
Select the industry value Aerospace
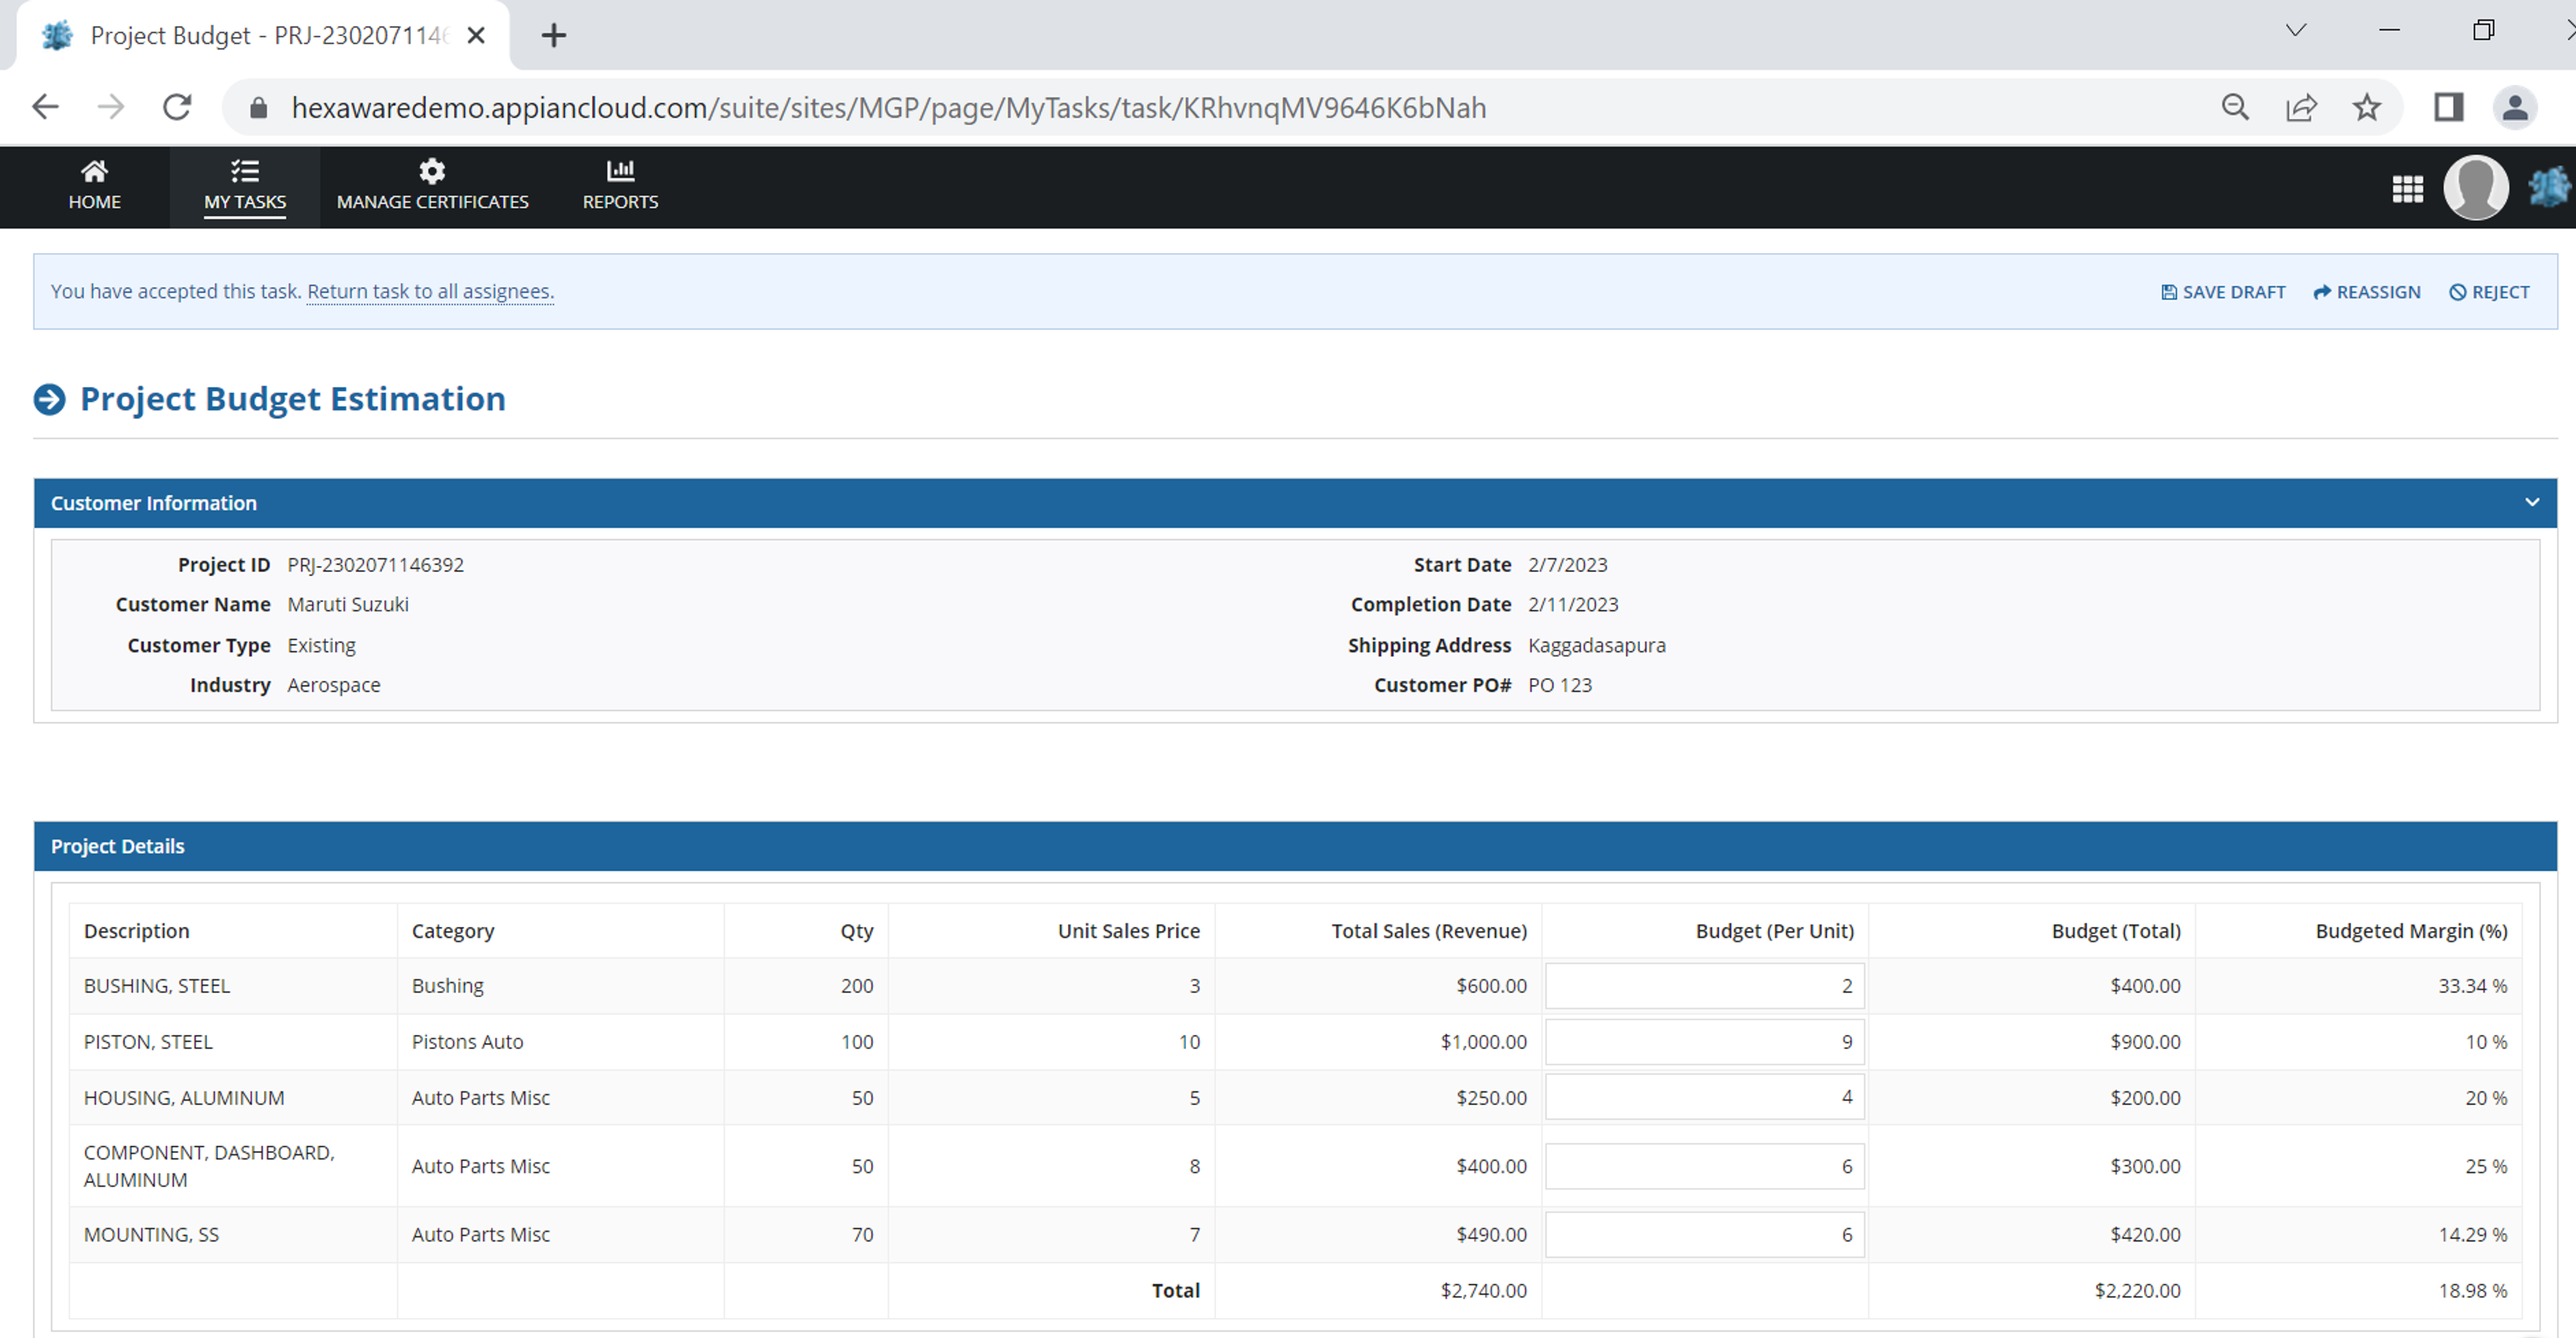pos(333,685)
